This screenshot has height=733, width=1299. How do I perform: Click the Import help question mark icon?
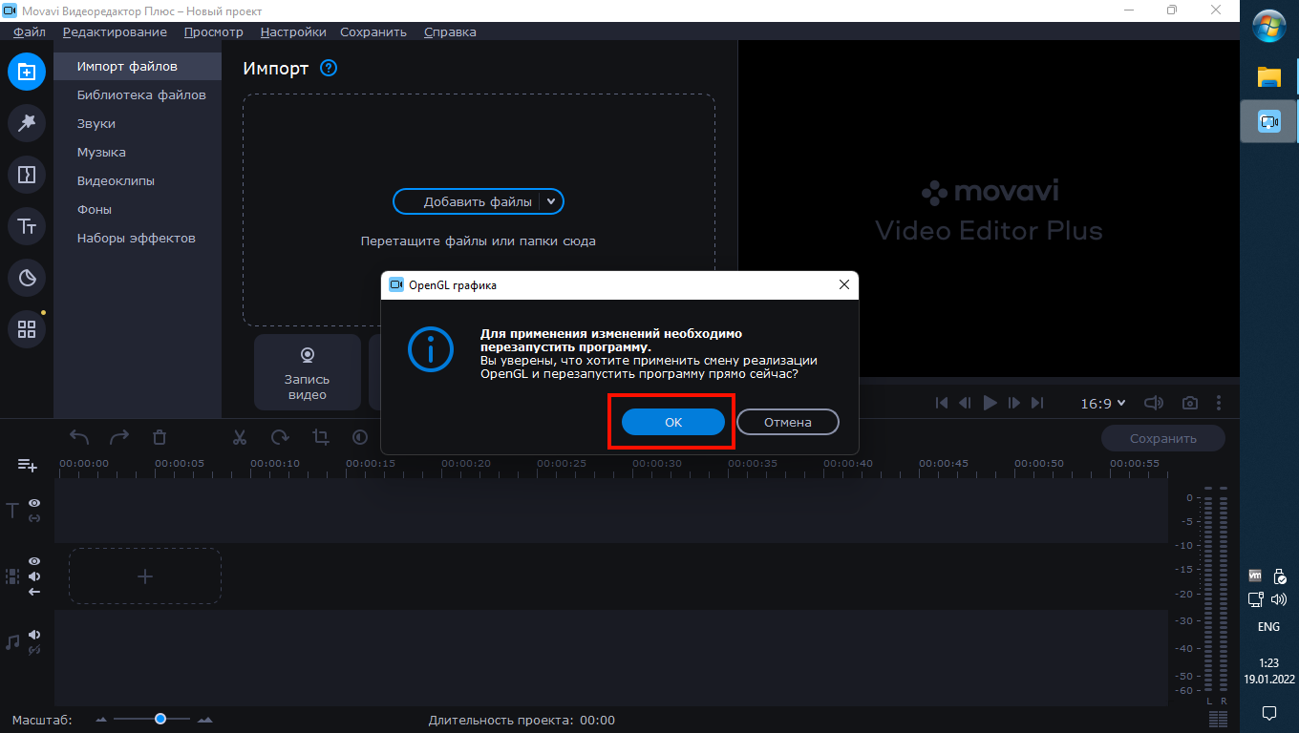pos(329,68)
